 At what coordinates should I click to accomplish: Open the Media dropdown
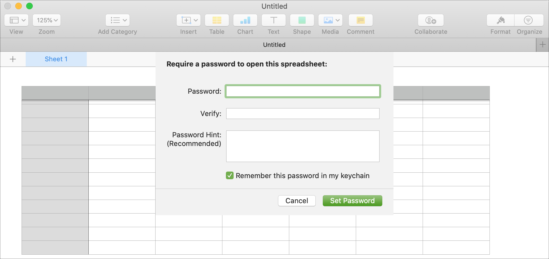tap(330, 20)
